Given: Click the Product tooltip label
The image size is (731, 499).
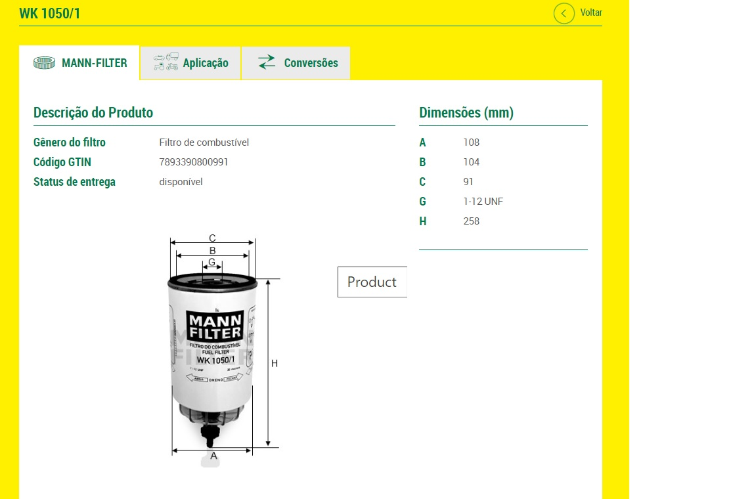Looking at the screenshot, I should click(x=372, y=282).
